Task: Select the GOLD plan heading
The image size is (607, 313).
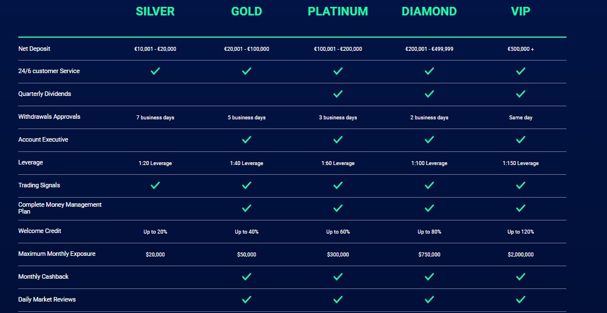Action: 247,11
